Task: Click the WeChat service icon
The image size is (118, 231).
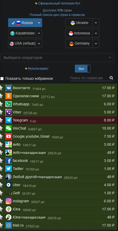Action: (9, 128)
